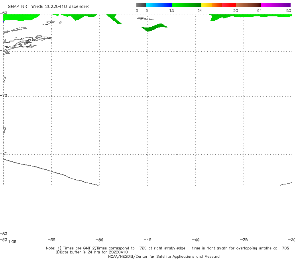The image size is (295, 259).
Task: Click the color scale label '18'
Action: point(171,10)
